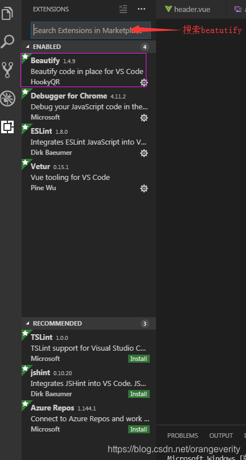Clear extensions search results icon
The width and height of the screenshot is (246, 460).
(x=124, y=9)
